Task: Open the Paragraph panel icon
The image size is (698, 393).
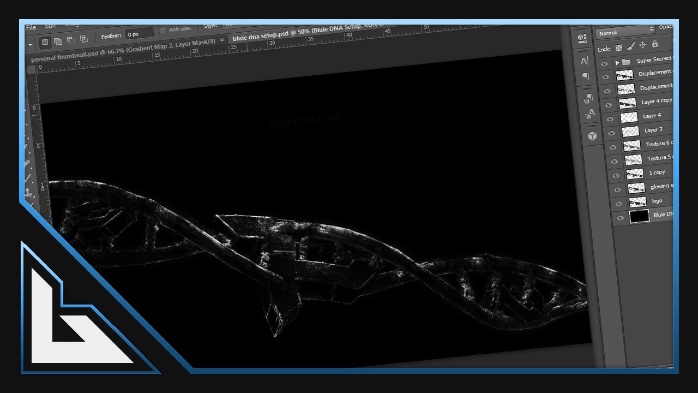Action: tap(586, 76)
